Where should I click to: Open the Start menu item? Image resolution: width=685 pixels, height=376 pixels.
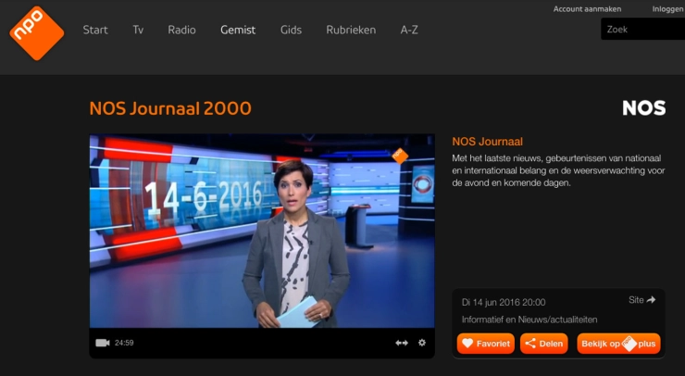[95, 30]
